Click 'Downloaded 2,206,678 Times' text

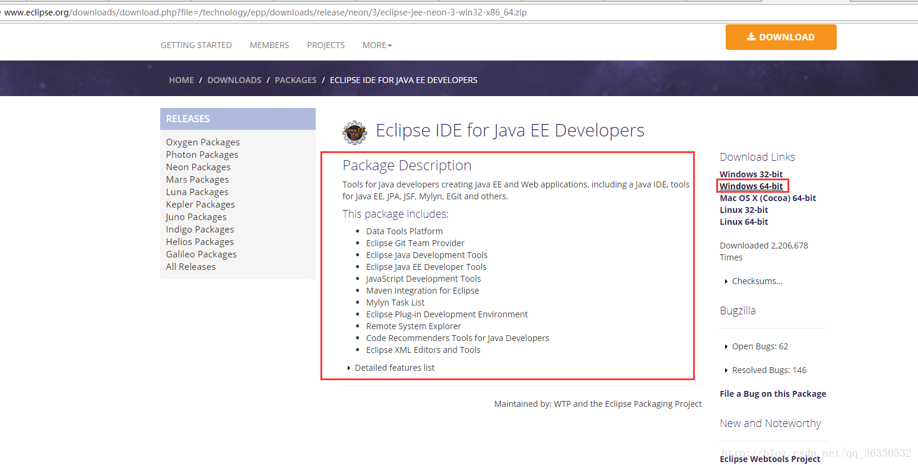point(764,251)
